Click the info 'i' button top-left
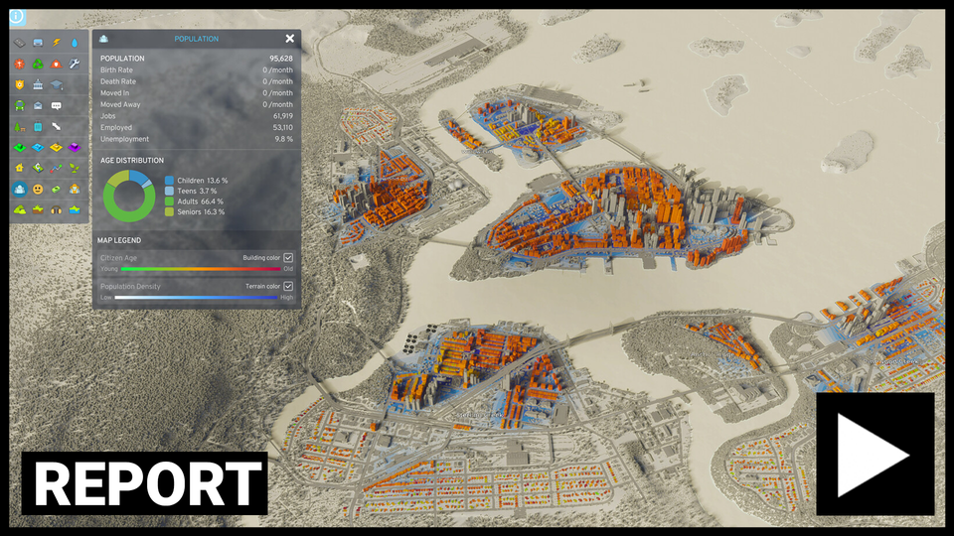The height and width of the screenshot is (536, 954). (17, 17)
